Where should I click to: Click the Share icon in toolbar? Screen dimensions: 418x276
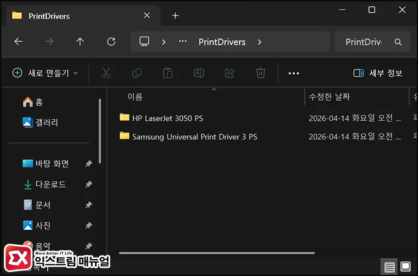[230, 73]
